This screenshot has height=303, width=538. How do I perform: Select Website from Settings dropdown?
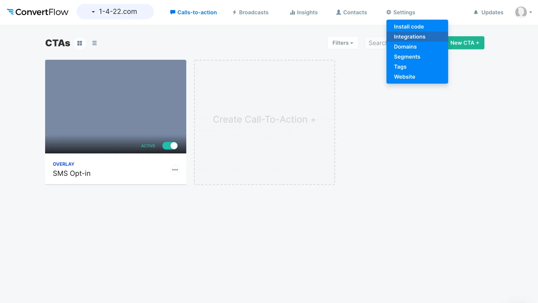point(417,77)
